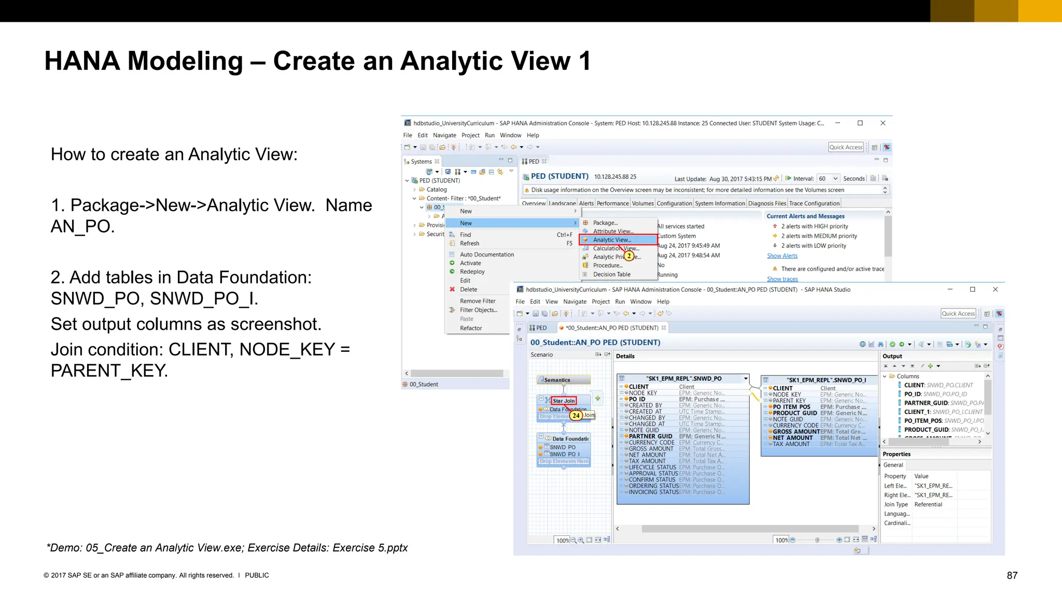The image size is (1062, 597).
Task: Select Analytic View... in the New submenu
Action: (x=618, y=240)
